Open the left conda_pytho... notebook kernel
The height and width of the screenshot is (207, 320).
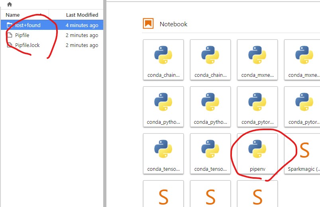click(163, 107)
